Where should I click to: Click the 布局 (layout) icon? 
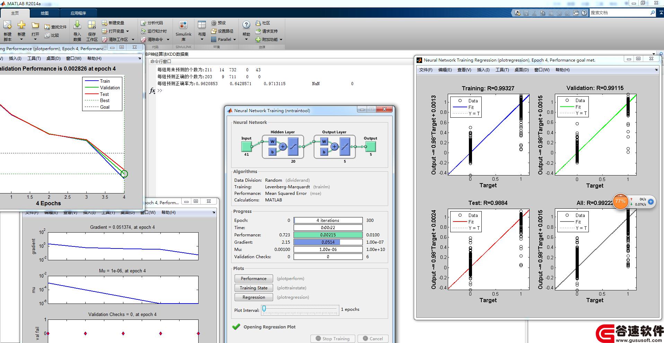click(x=202, y=25)
